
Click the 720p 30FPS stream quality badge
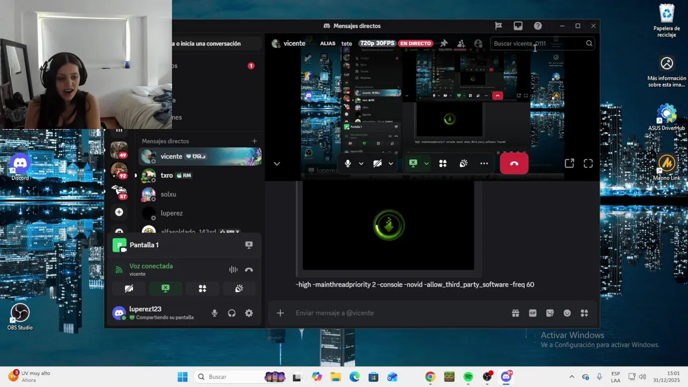[377, 44]
